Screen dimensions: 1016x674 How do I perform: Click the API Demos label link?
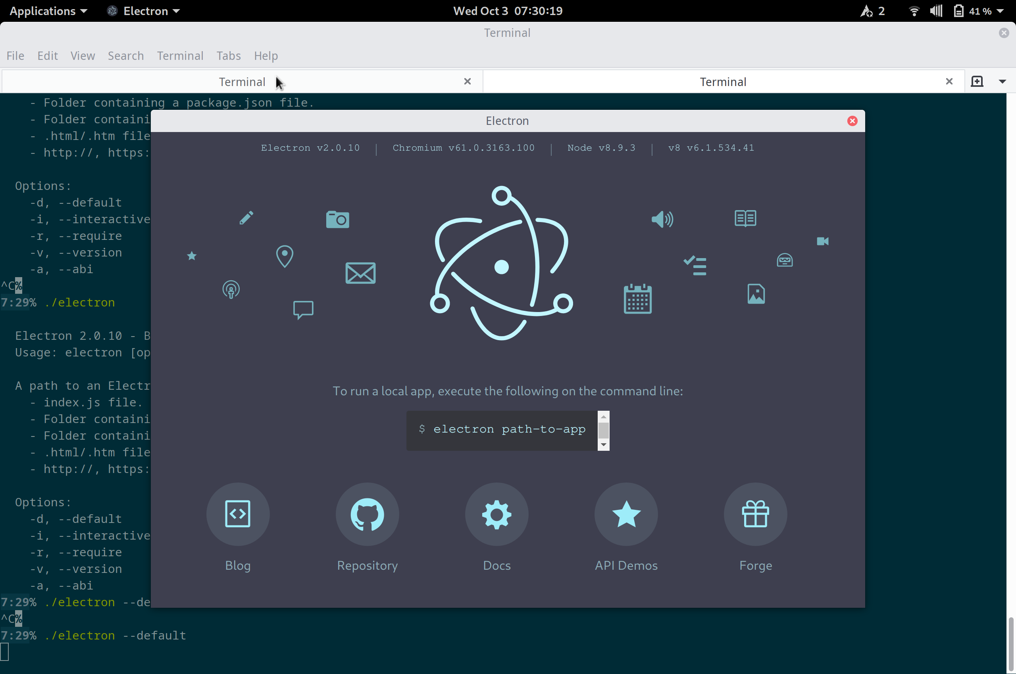pyautogui.click(x=626, y=565)
